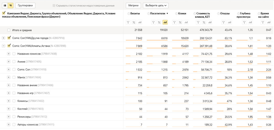
Task: Show bar chart for Стоимость кликов
Action: [210, 22]
